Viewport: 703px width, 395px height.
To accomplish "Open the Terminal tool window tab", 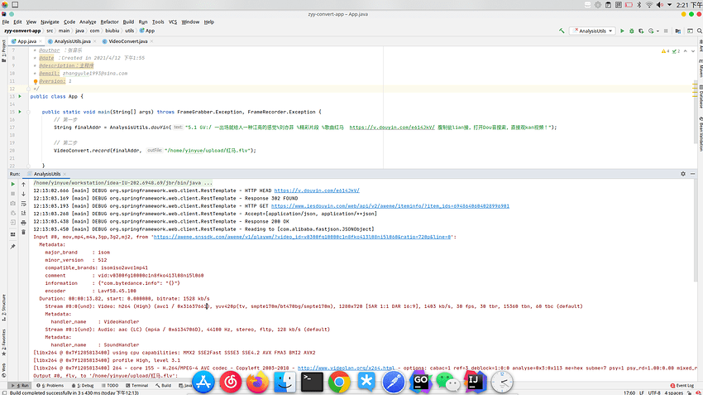I will click(137, 386).
